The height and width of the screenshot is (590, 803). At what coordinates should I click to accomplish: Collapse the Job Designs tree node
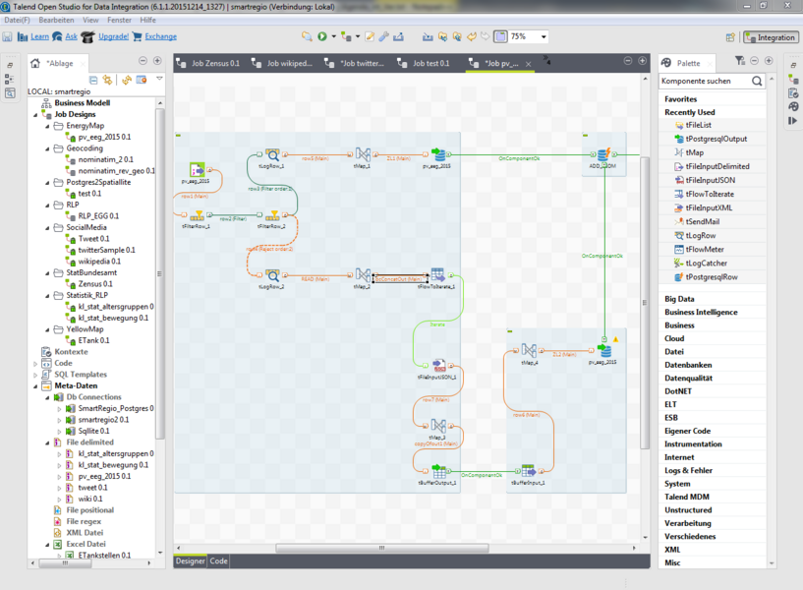tap(35, 114)
